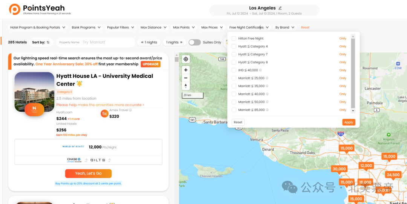The width and height of the screenshot is (407, 204).
Task: Click the Hyatt House brand badge
Action: pos(34,110)
